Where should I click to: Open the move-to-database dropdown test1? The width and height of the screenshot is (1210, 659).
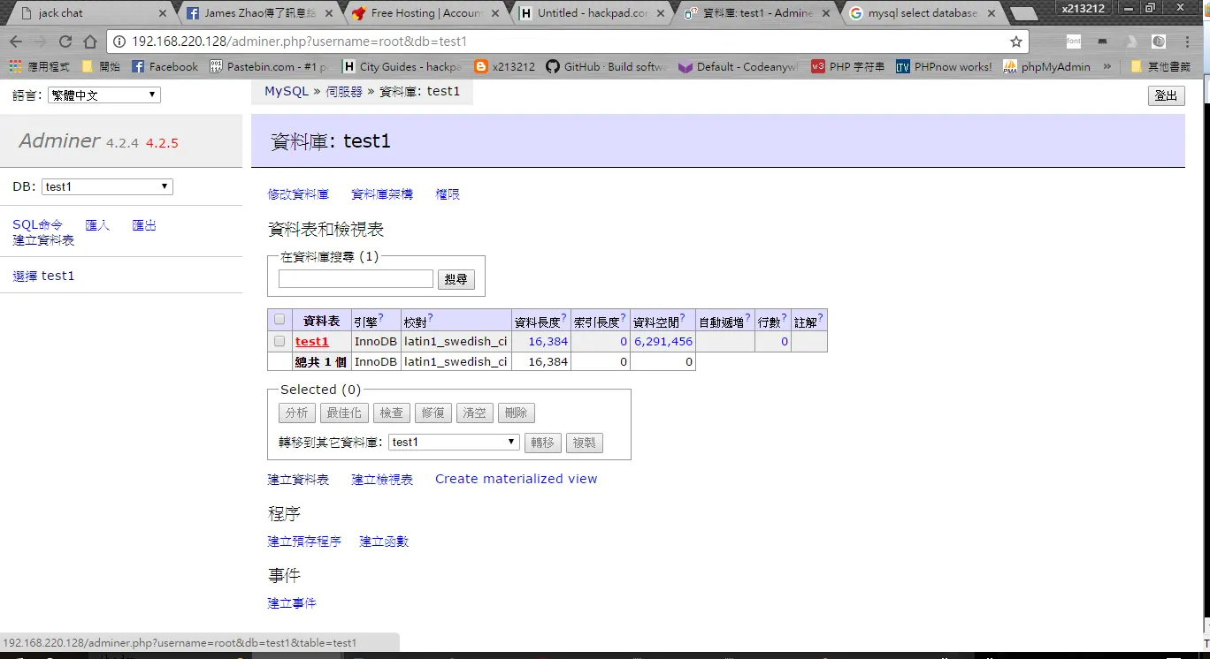tap(454, 442)
